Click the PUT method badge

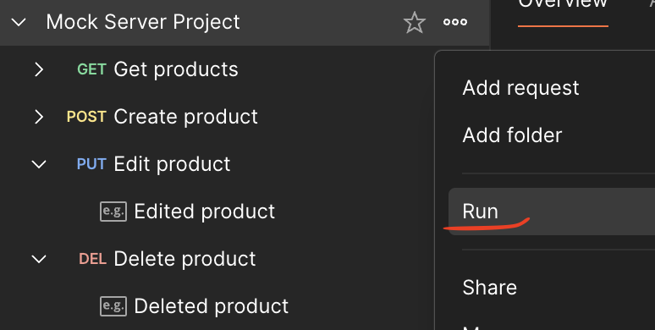91,164
